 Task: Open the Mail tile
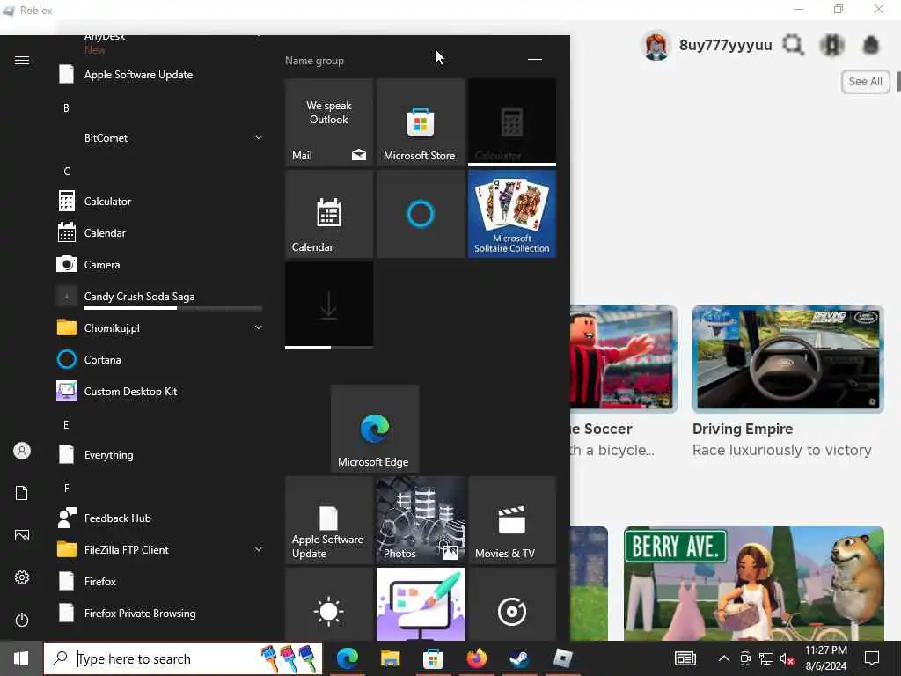click(x=329, y=122)
